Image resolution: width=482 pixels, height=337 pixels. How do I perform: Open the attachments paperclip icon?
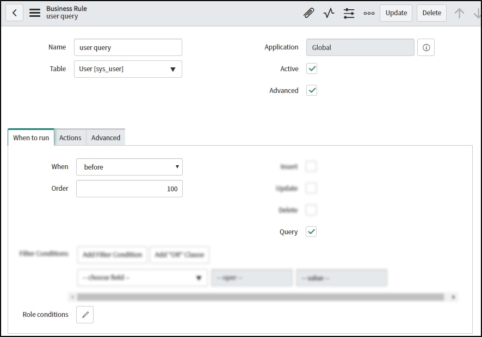[308, 13]
